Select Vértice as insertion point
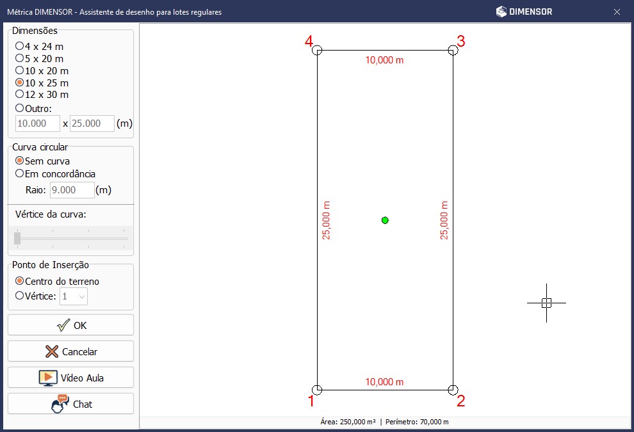Viewport: 634px width, 432px height. pyautogui.click(x=19, y=296)
